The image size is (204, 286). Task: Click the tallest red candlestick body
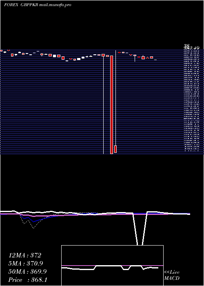[112, 105]
